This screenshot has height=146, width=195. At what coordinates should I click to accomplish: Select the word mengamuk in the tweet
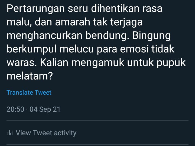click(98, 63)
